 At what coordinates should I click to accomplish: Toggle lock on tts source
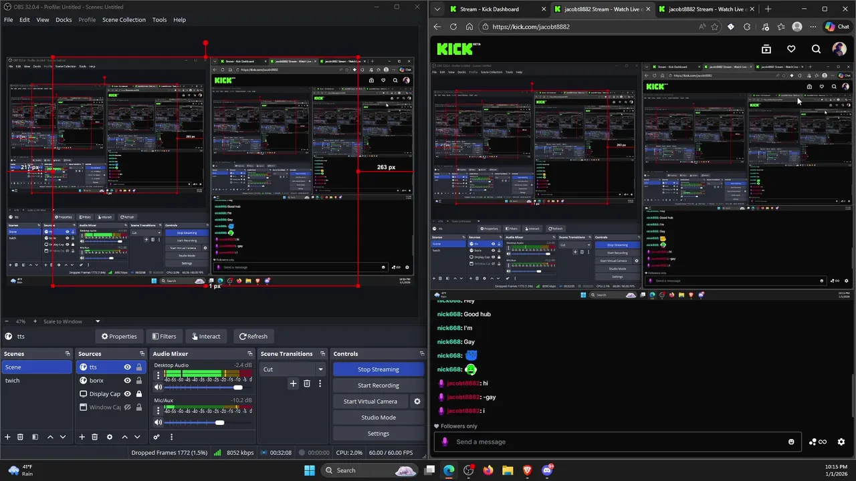(x=138, y=367)
